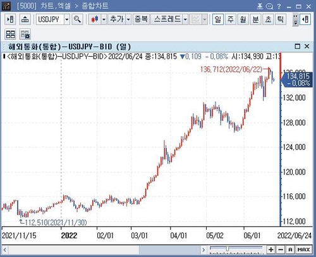This screenshot has height=257, width=316.
Task: Open the chat support bubble icon
Action: coord(269,6)
